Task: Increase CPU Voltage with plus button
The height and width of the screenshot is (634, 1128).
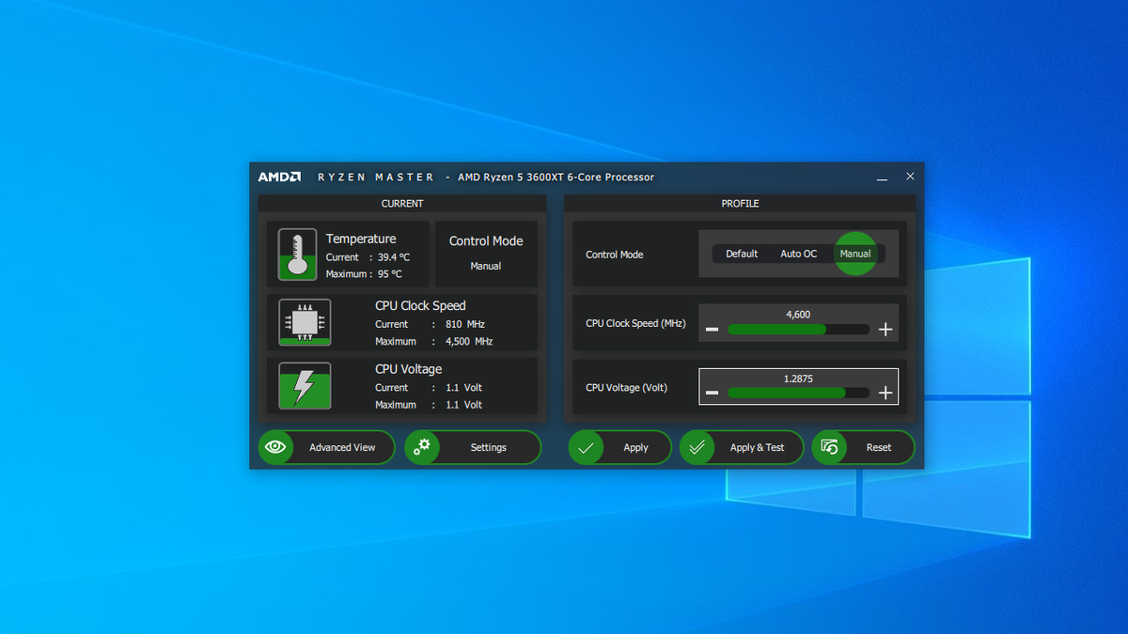Action: coord(885,393)
